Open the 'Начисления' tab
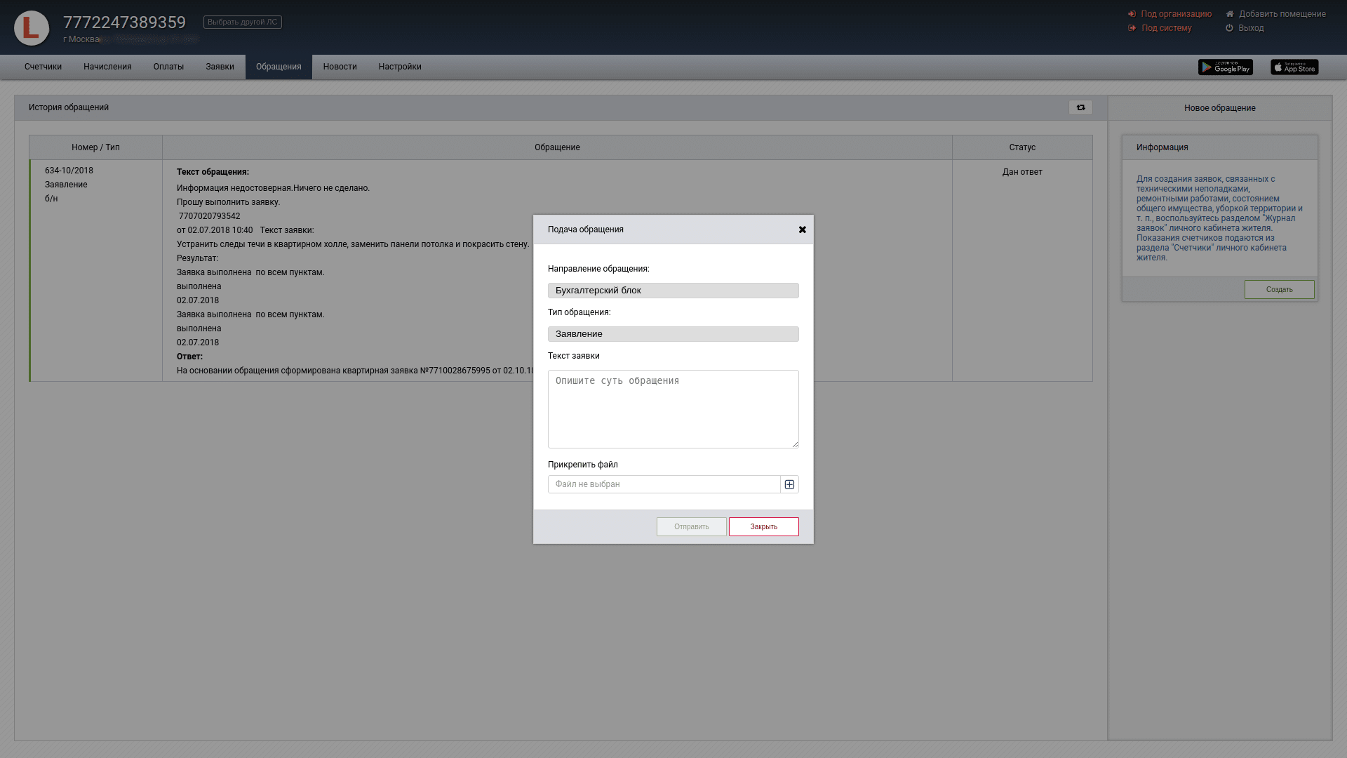 pos(107,67)
